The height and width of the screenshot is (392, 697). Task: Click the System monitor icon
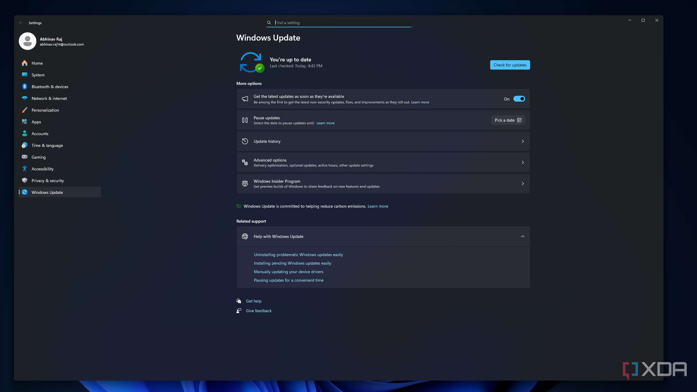(x=25, y=75)
